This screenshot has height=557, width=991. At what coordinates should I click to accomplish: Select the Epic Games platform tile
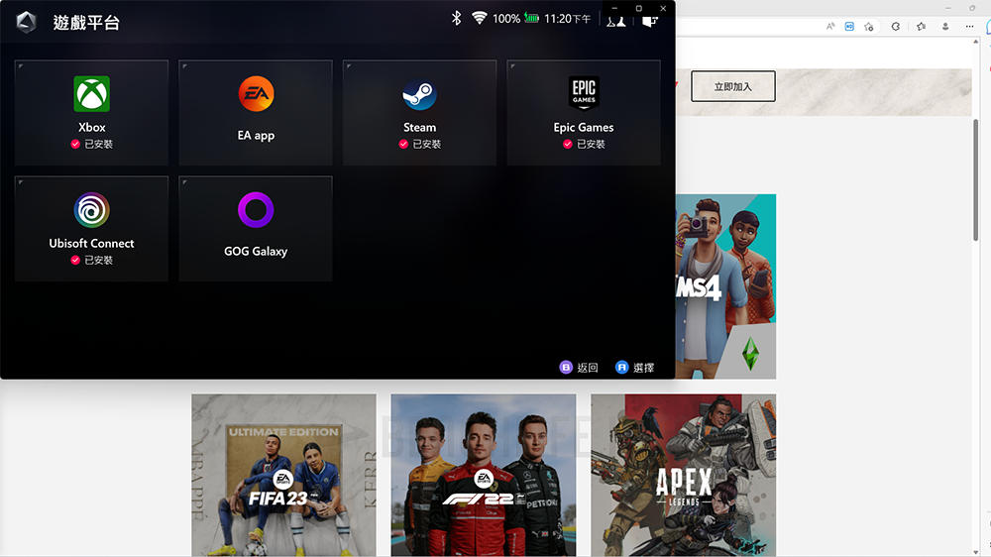(584, 113)
